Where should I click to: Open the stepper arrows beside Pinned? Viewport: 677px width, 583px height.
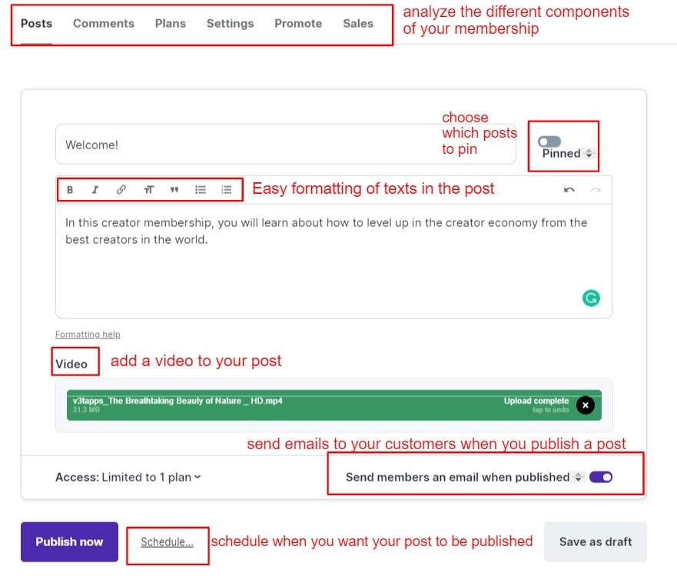coord(589,154)
